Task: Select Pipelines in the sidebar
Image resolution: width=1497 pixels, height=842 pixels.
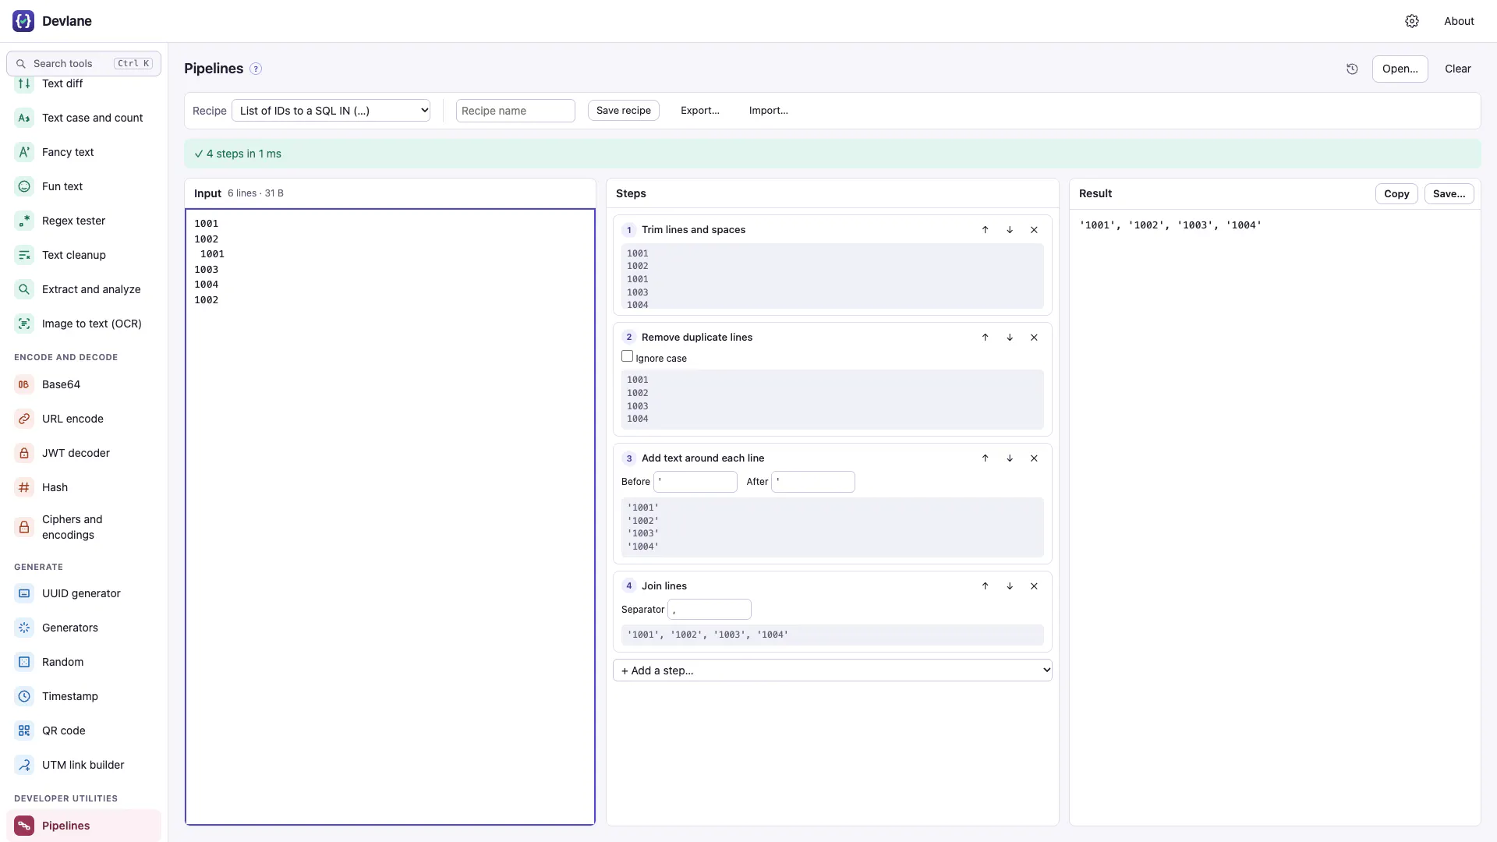Action: (83, 826)
